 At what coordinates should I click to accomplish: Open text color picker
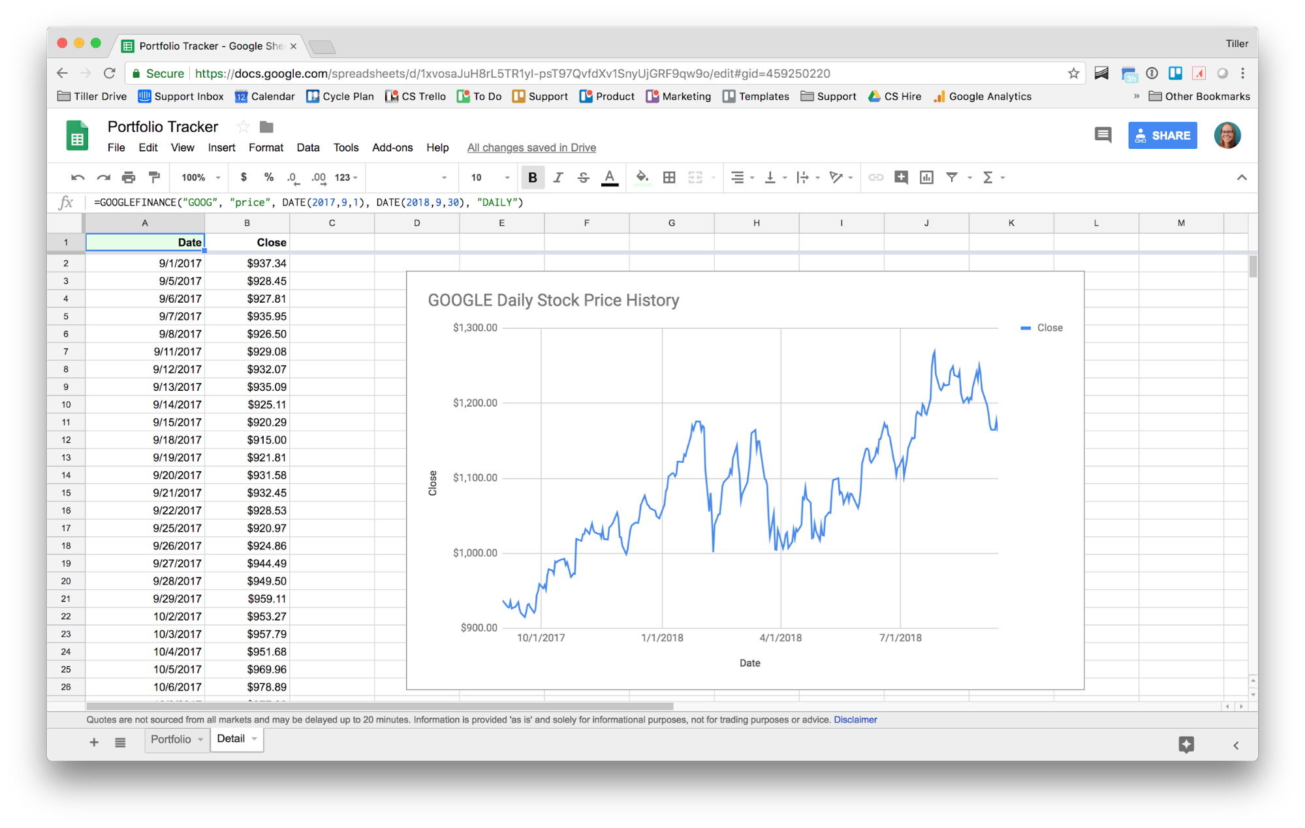[x=610, y=177]
